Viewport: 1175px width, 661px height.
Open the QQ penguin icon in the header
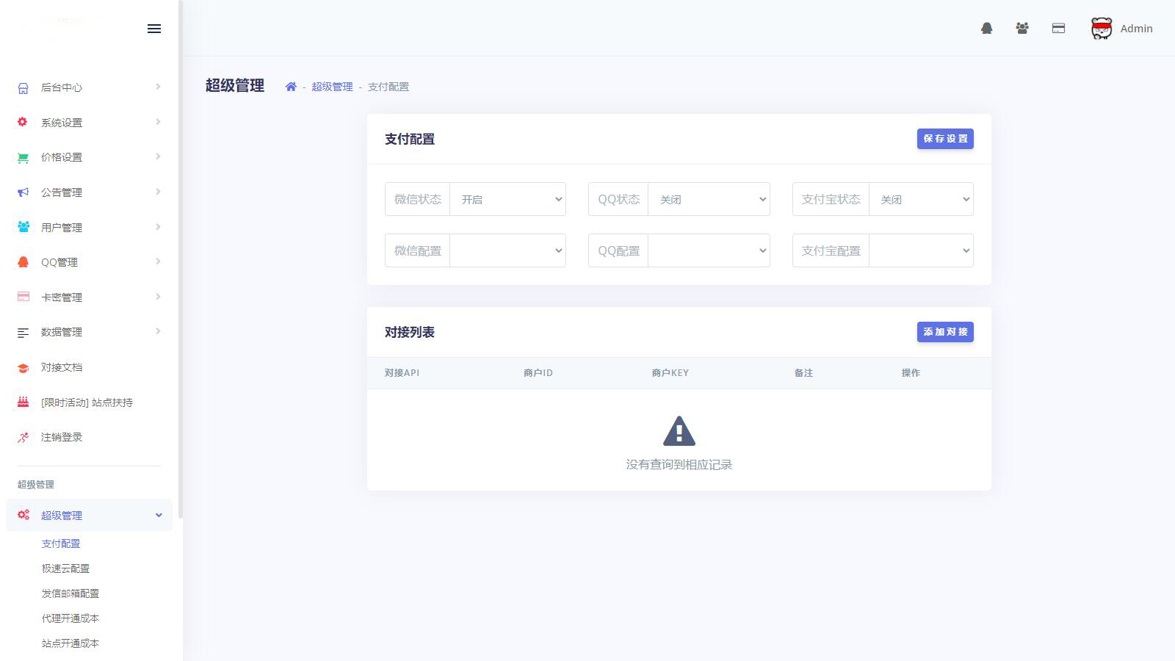tap(986, 29)
